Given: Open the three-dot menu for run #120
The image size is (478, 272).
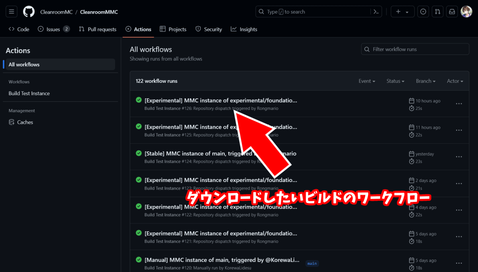Looking at the screenshot, I should [x=459, y=263].
